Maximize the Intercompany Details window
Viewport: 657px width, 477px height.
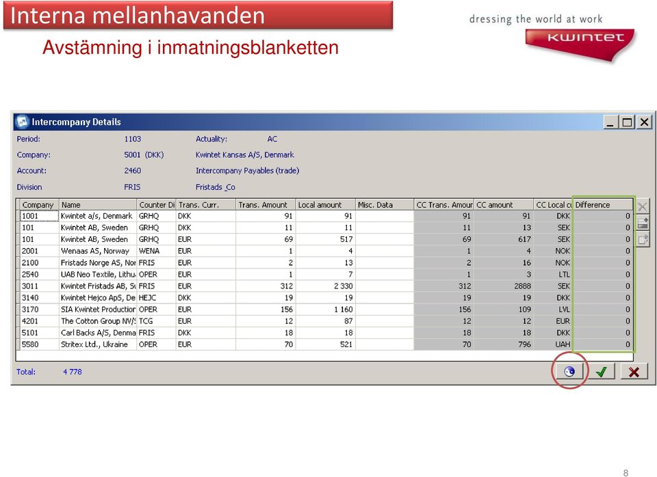(628, 122)
